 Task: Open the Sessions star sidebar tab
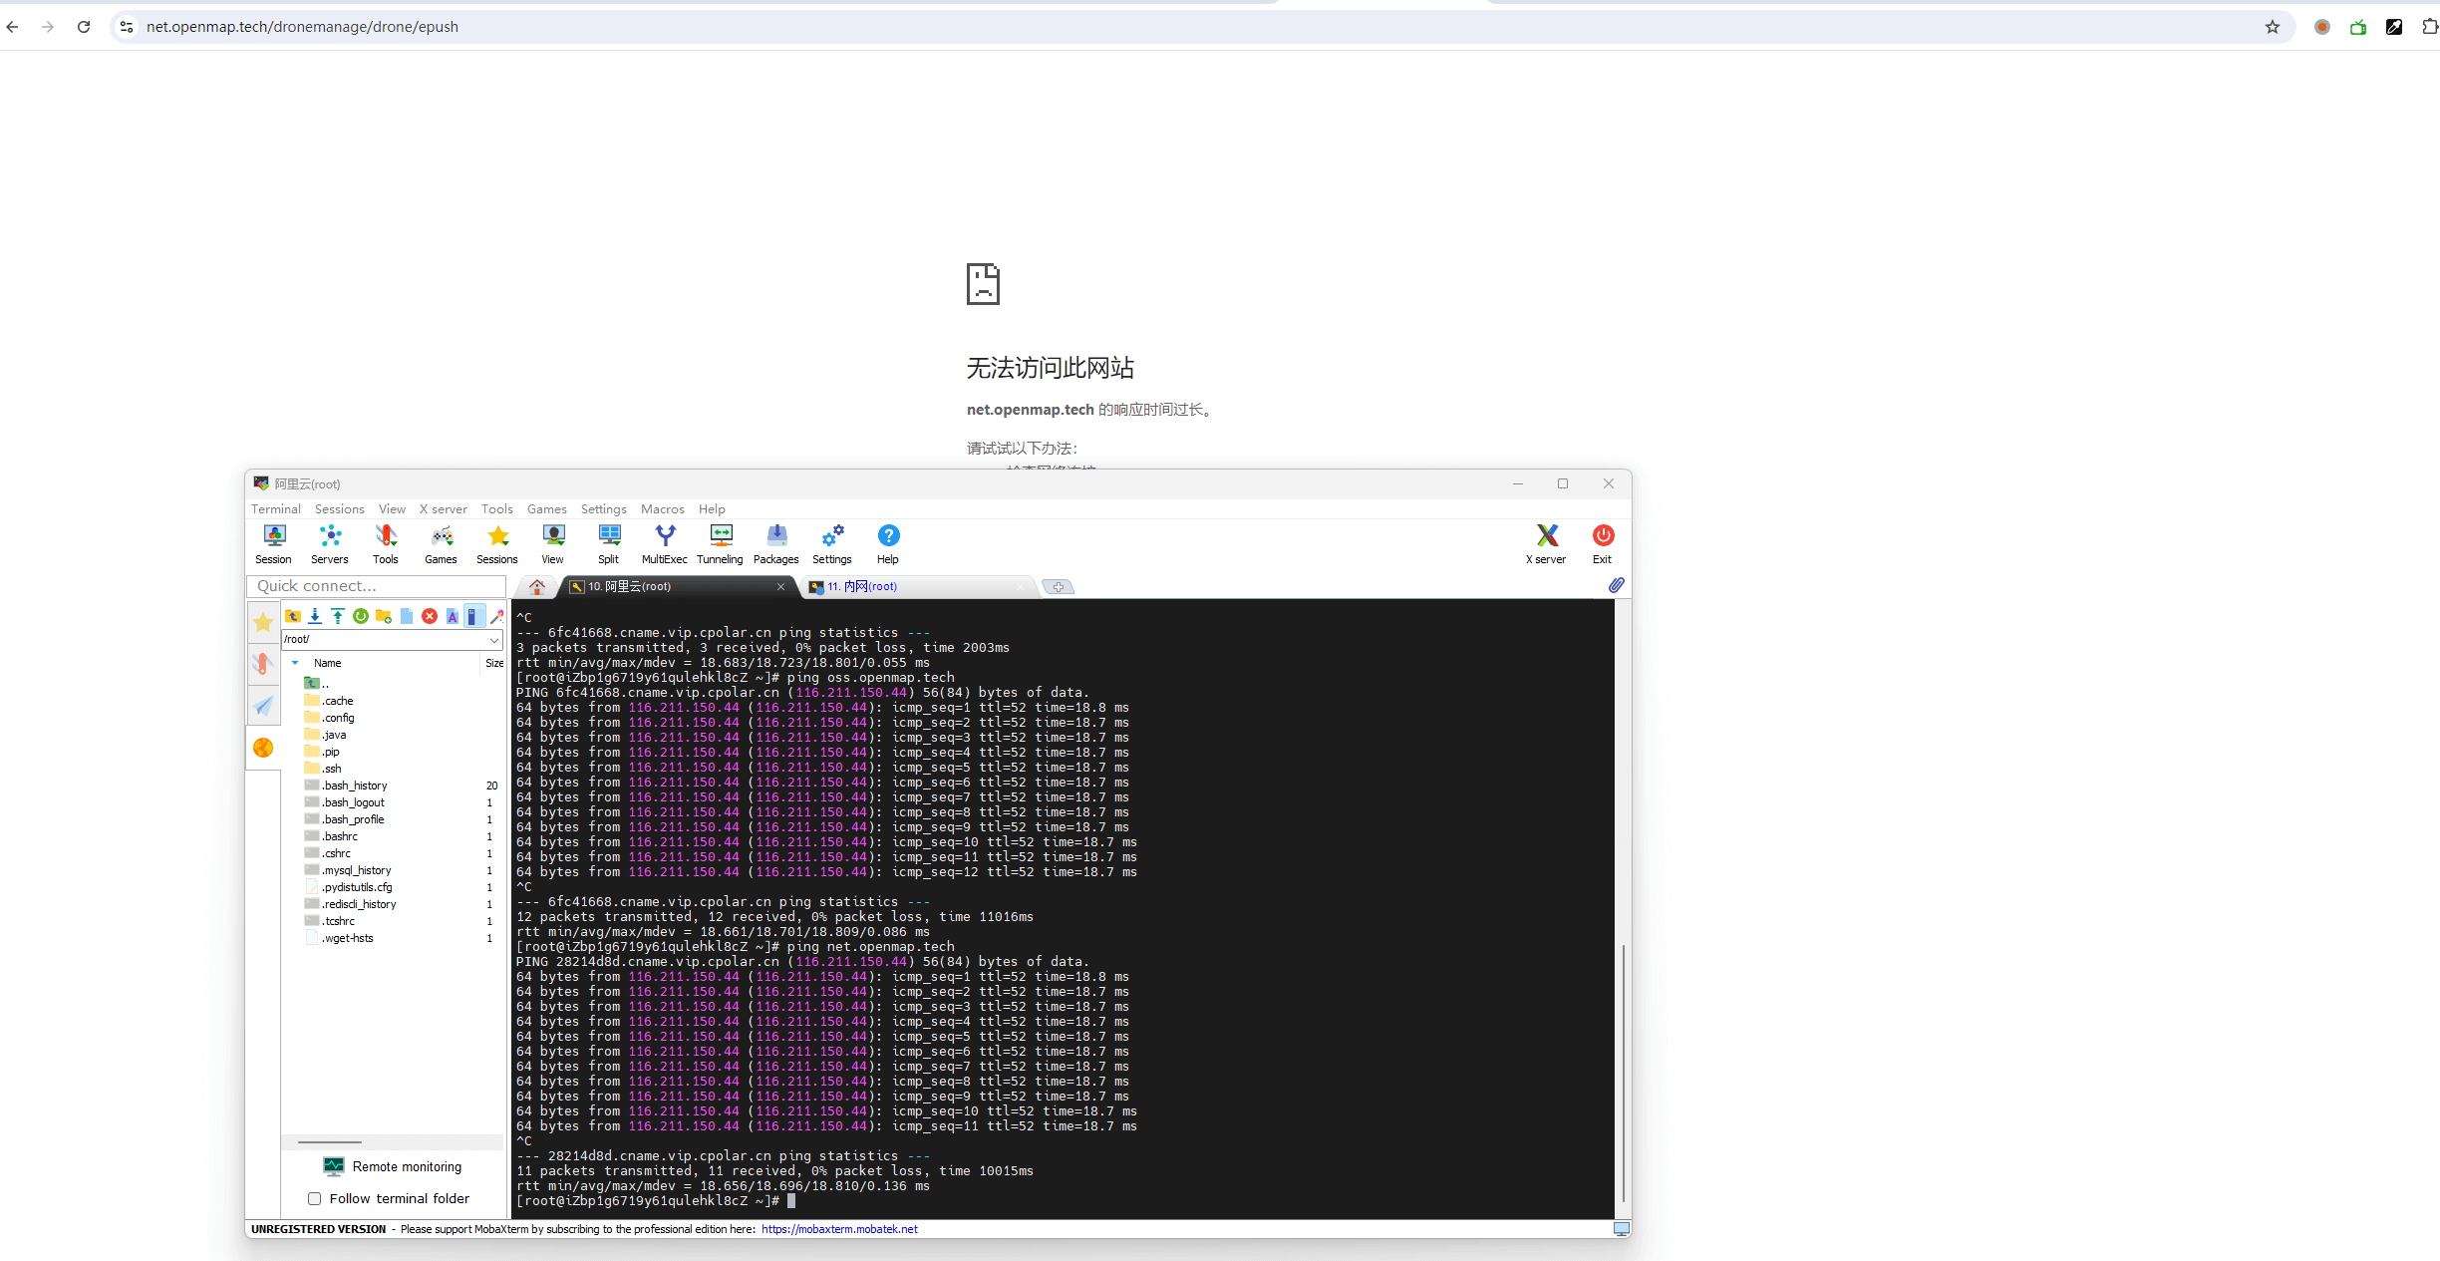coord(263,623)
